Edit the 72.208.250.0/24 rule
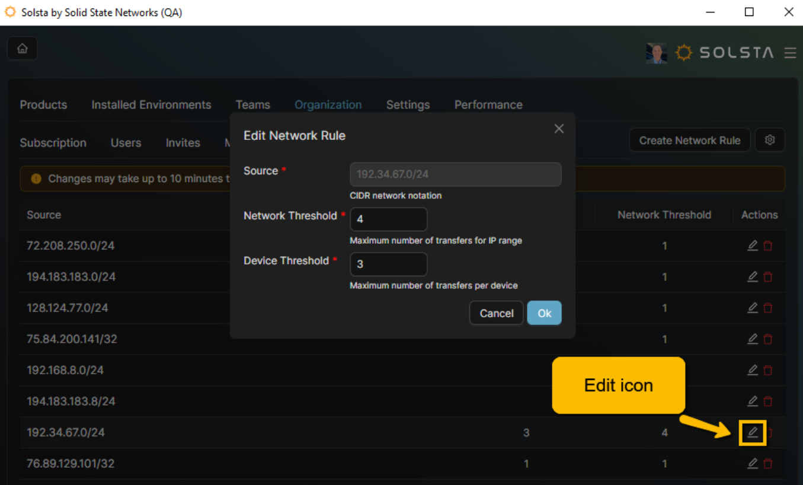 [753, 245]
